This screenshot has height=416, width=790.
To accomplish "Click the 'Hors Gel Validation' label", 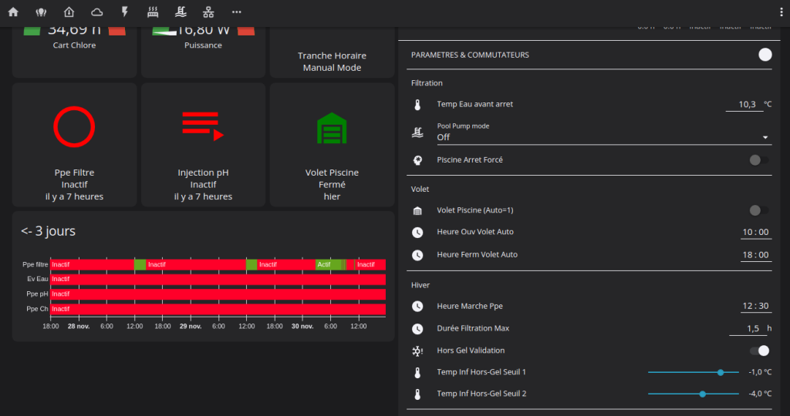I will [471, 350].
